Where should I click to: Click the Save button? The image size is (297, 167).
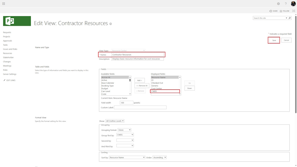pos(274,40)
